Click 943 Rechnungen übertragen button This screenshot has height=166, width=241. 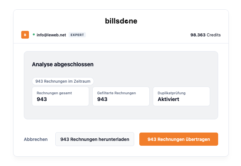(x=179, y=139)
